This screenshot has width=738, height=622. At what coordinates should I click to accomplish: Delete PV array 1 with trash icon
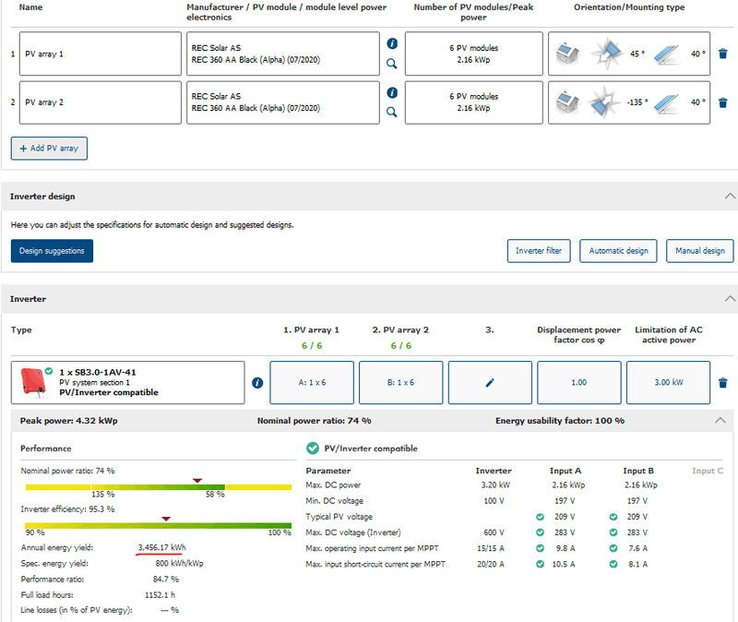tap(723, 54)
